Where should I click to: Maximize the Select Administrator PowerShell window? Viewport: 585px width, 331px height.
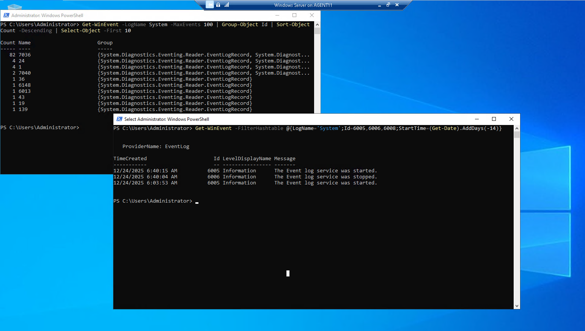494,119
